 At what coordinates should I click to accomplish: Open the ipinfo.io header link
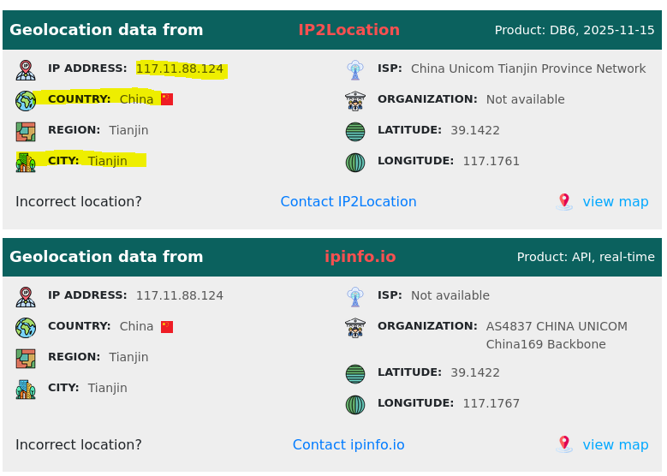360,257
